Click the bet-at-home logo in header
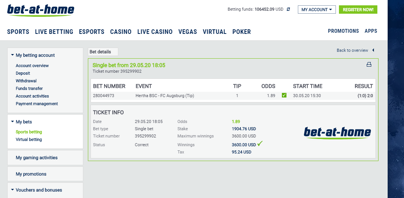Viewport: 404px width, 198px height. [40, 11]
